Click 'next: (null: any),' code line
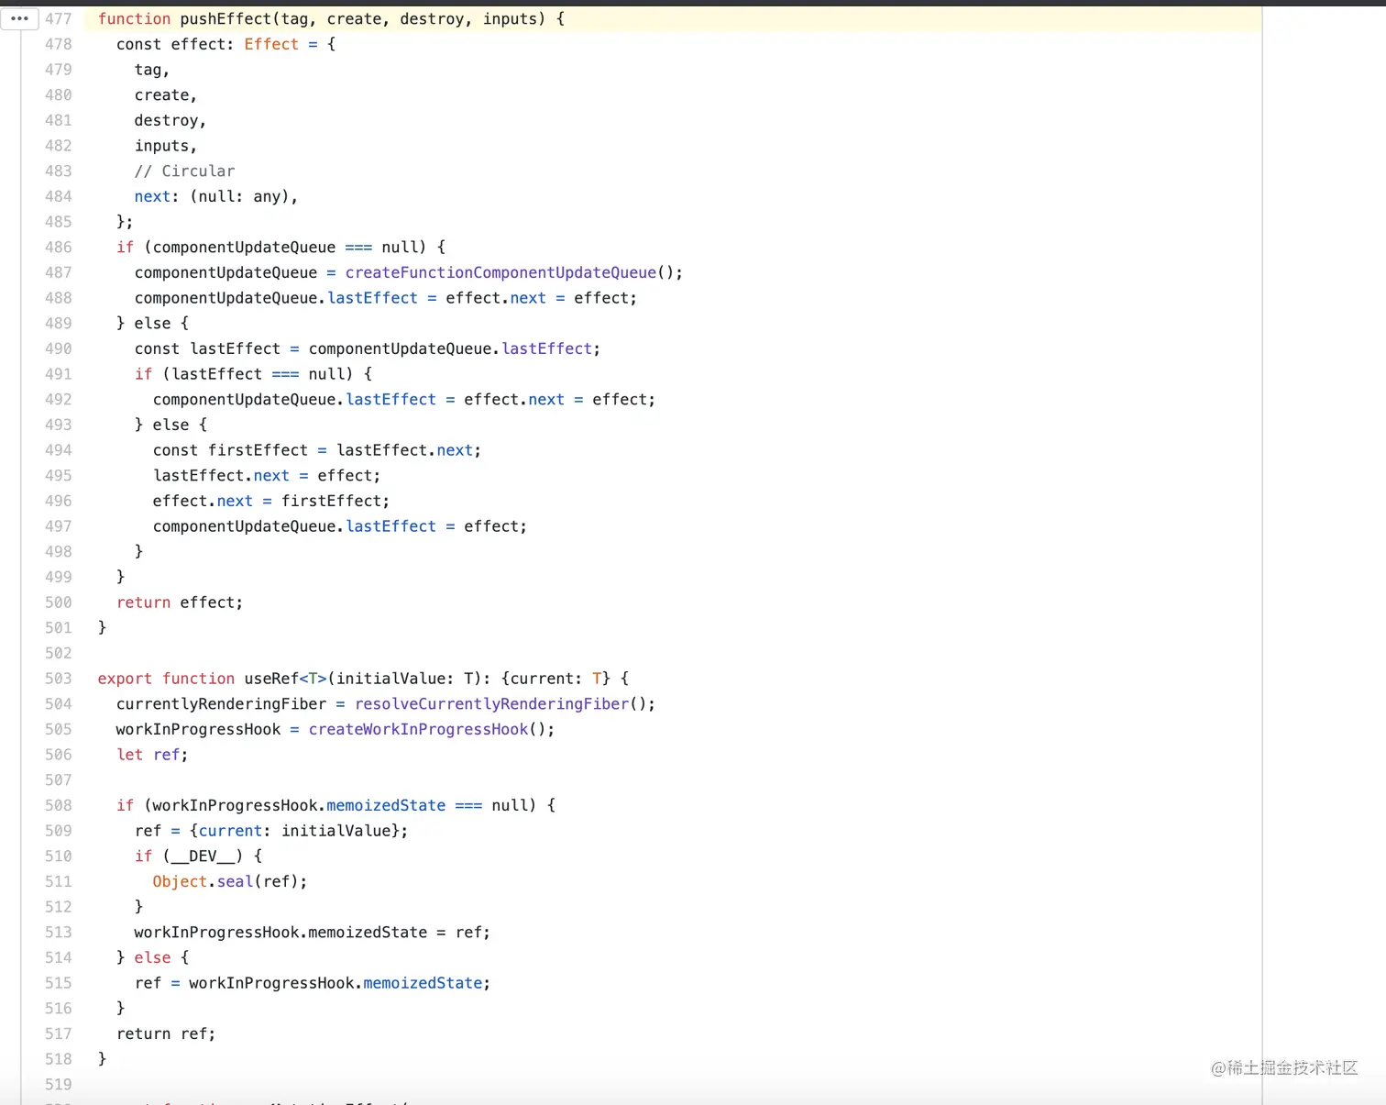The image size is (1386, 1105). coord(216,196)
